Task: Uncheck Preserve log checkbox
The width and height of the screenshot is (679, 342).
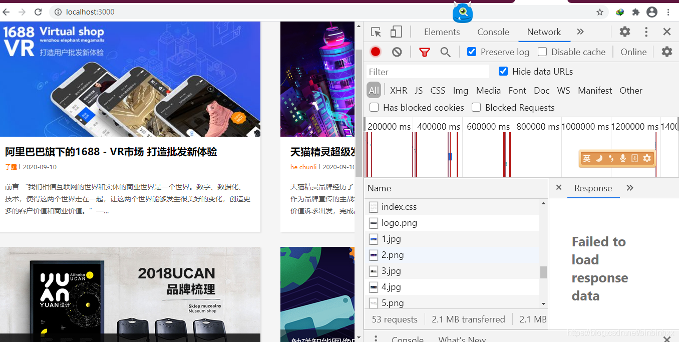Action: pos(472,52)
